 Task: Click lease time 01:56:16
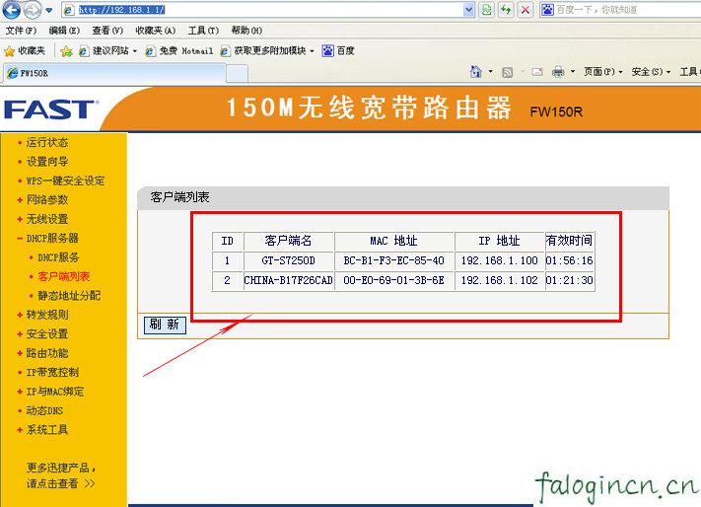[569, 260]
